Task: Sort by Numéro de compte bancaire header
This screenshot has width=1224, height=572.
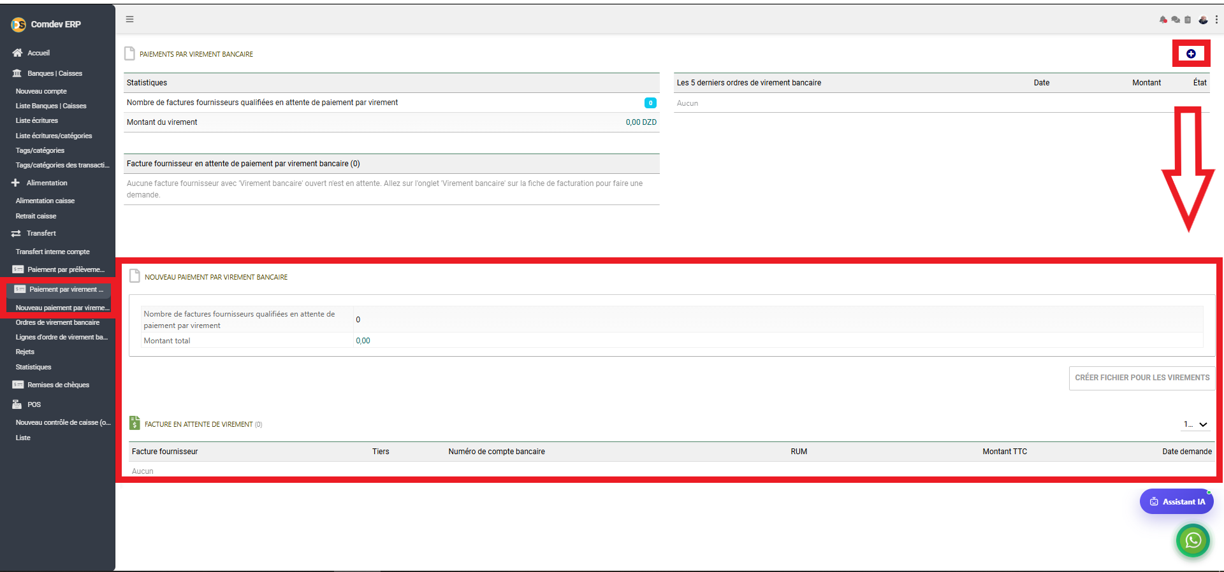Action: coord(497,452)
